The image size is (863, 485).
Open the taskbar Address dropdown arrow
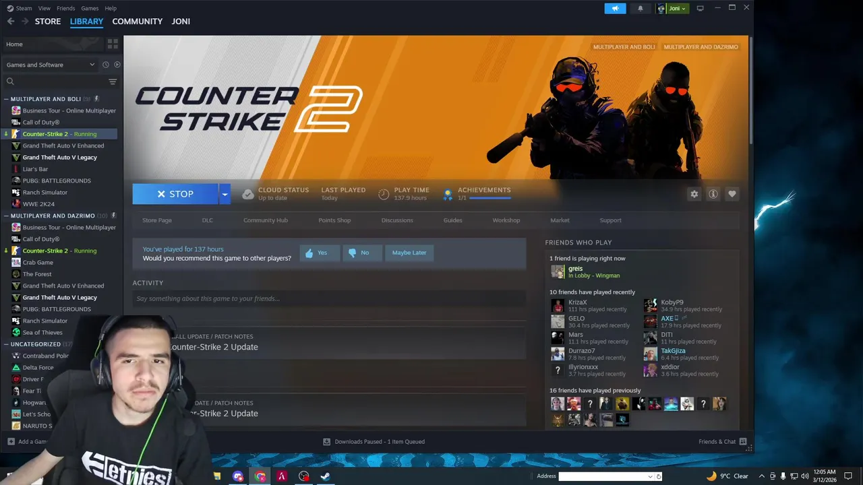pos(650,476)
